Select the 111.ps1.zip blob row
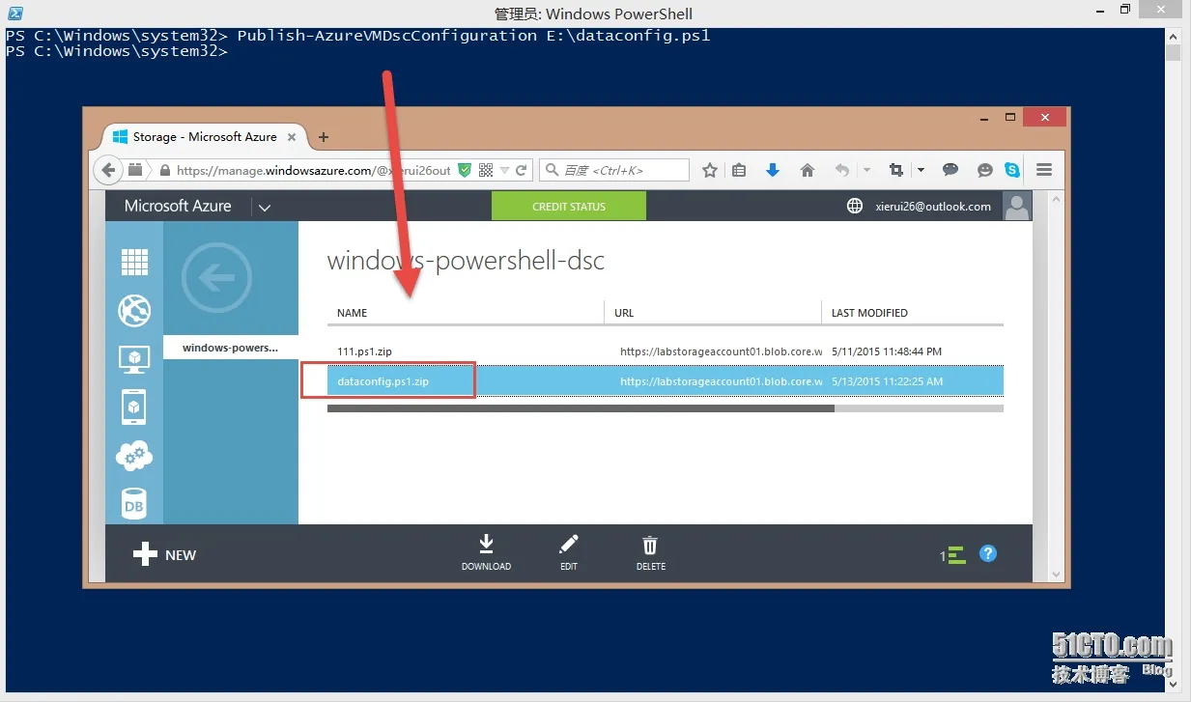The height and width of the screenshot is (702, 1191). point(666,351)
